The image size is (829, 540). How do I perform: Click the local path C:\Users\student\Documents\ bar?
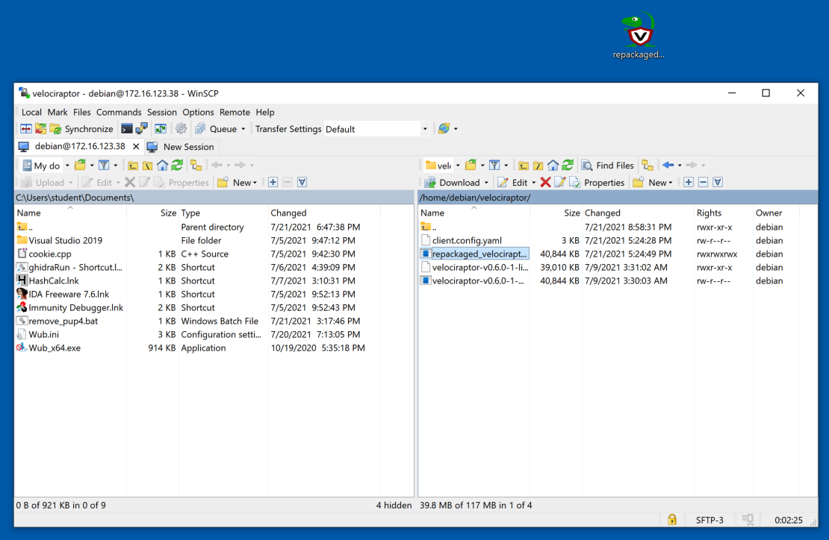(x=214, y=198)
